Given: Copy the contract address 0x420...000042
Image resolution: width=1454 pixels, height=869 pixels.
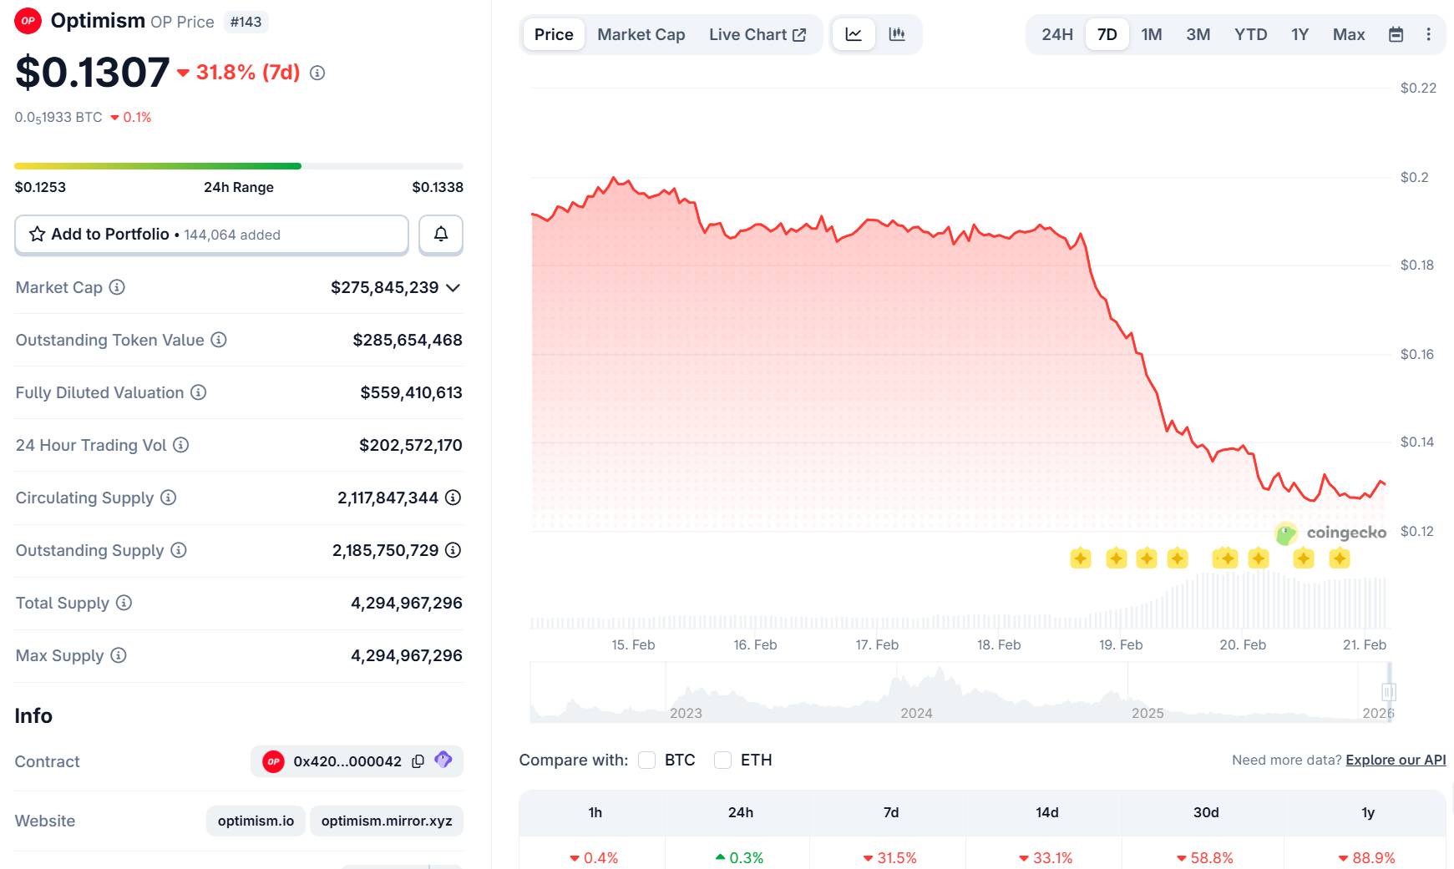Looking at the screenshot, I should tap(418, 761).
